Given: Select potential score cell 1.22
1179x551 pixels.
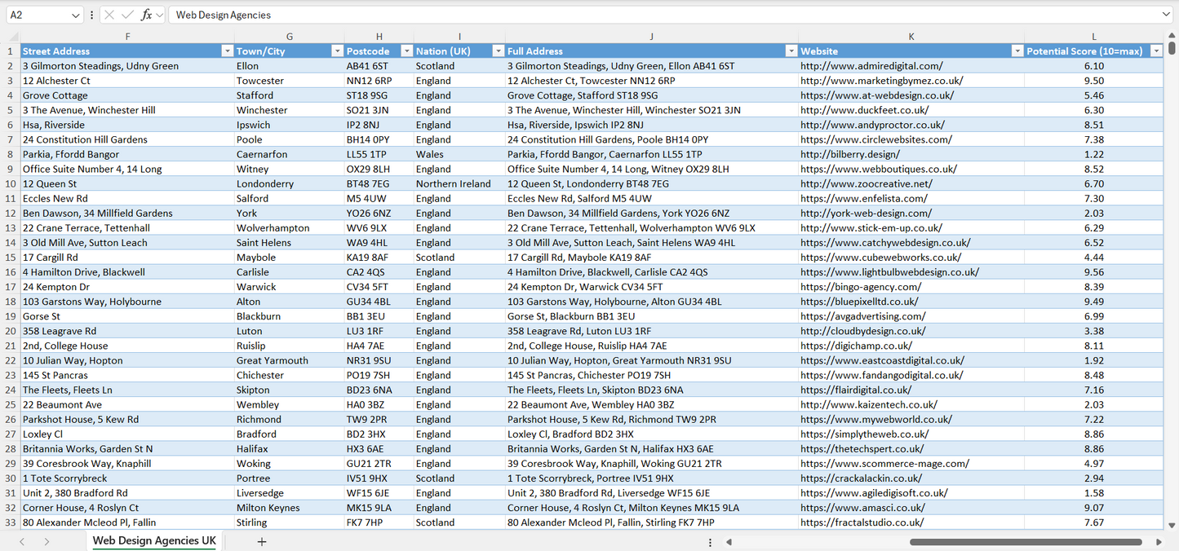Looking at the screenshot, I should pos(1094,154).
